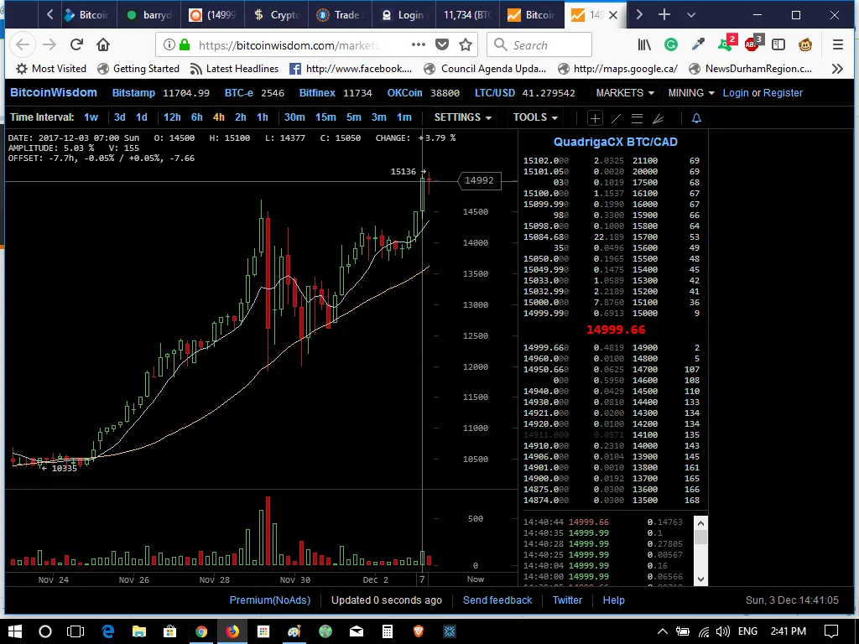Activate the eyedropper extension icon
The image size is (859, 644).
click(x=697, y=44)
